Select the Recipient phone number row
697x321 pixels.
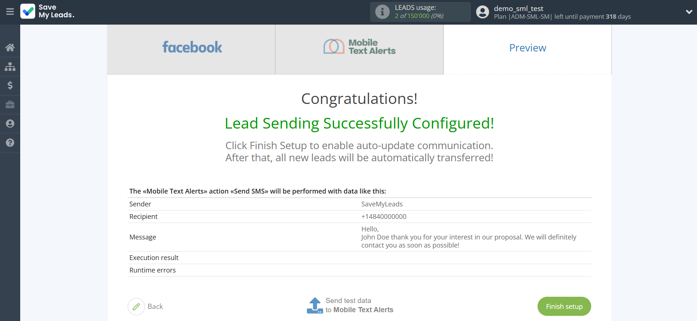click(384, 217)
